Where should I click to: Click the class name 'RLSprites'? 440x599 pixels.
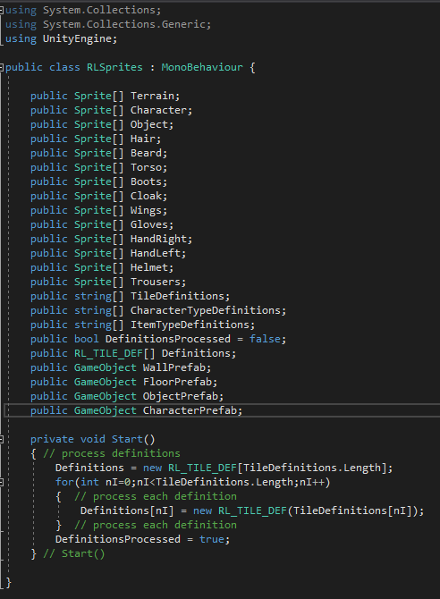(x=114, y=67)
